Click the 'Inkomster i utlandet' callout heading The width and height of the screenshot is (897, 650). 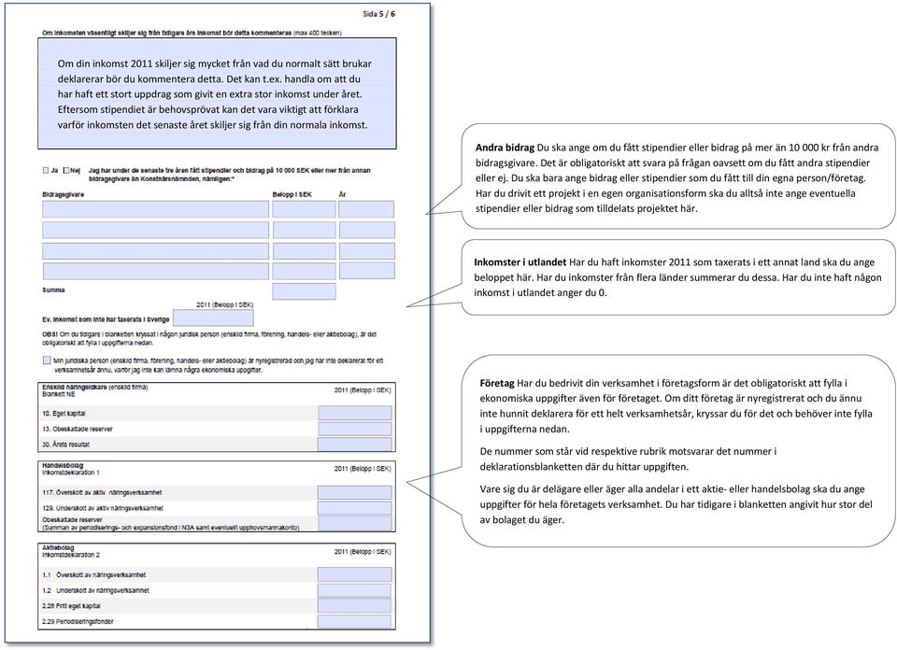520,262
